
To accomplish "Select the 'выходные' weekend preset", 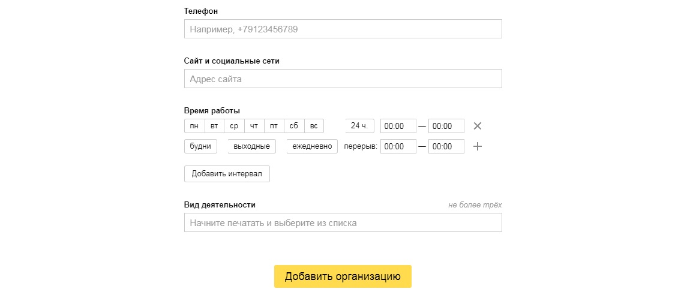I will pyautogui.click(x=252, y=146).
